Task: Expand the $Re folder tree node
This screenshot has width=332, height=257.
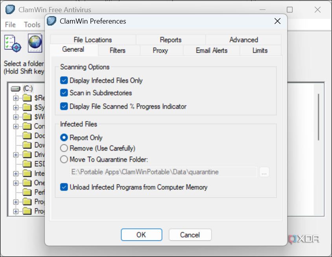Action: tap(16, 98)
